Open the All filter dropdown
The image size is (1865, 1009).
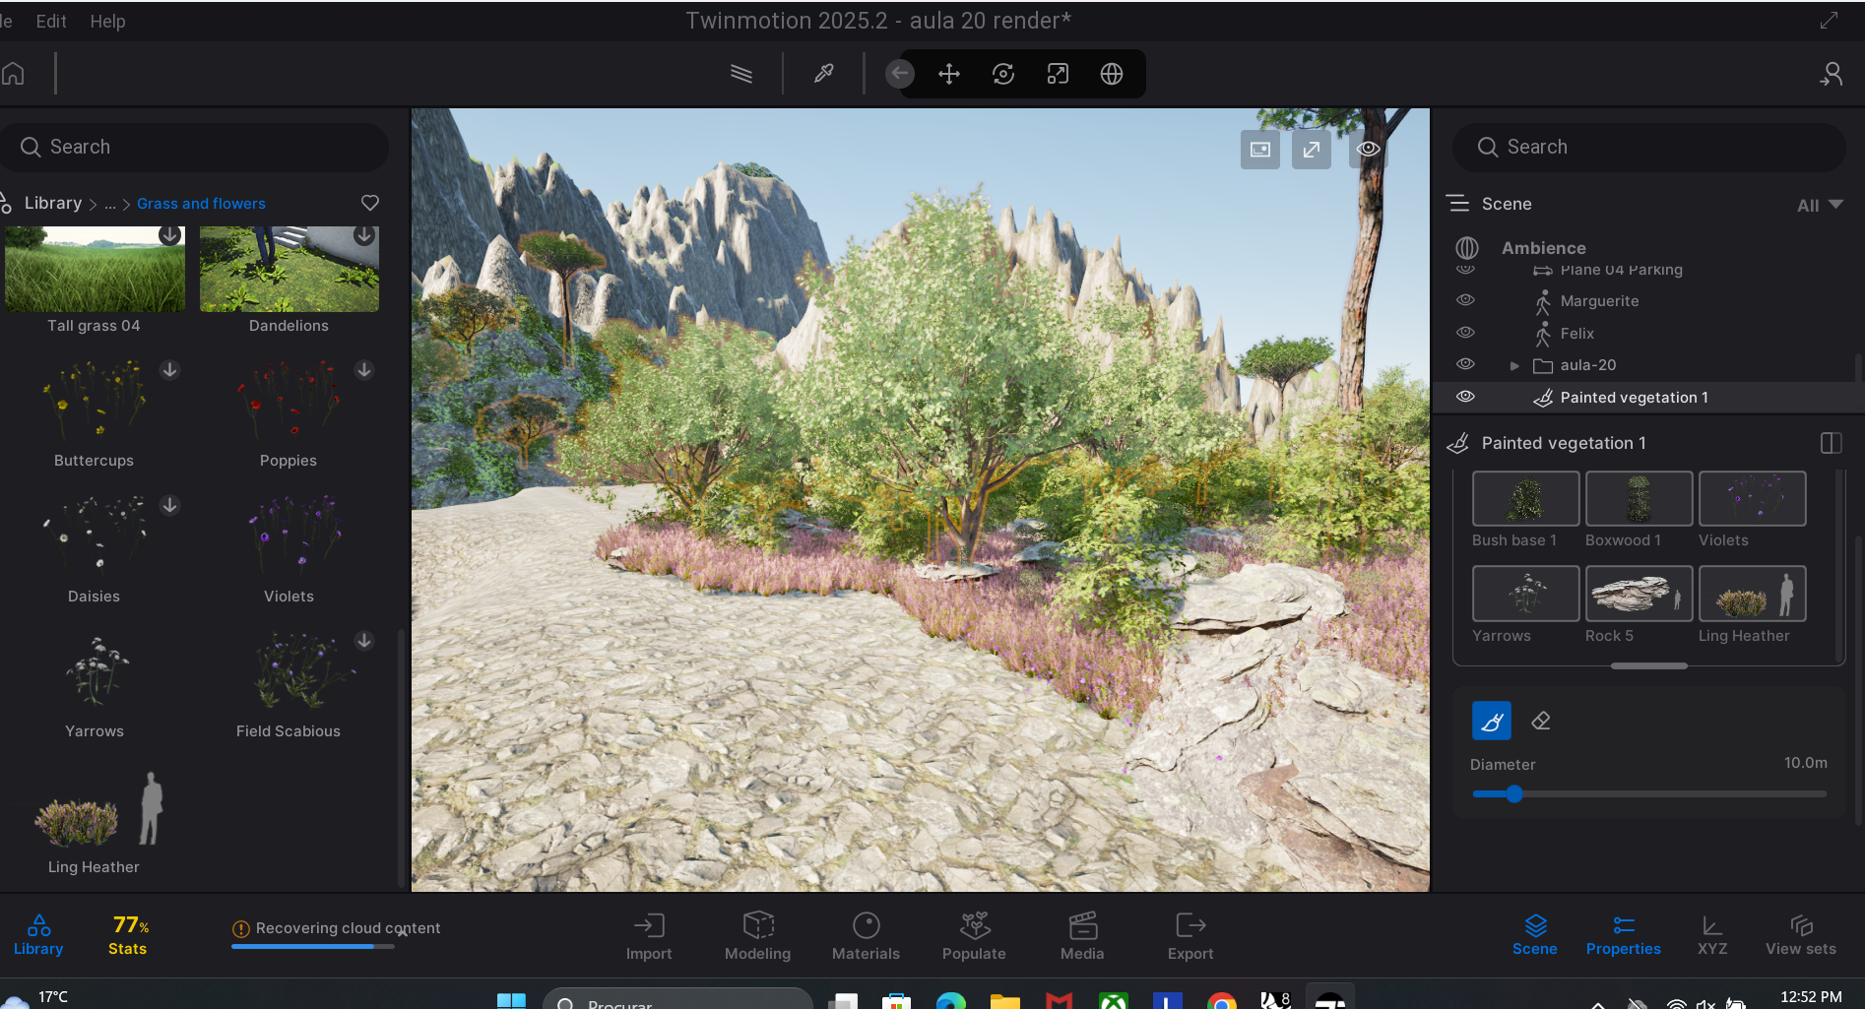1820,205
